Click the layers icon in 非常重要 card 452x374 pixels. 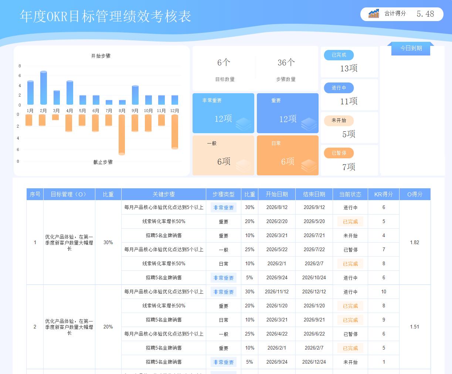pyautogui.click(x=243, y=124)
